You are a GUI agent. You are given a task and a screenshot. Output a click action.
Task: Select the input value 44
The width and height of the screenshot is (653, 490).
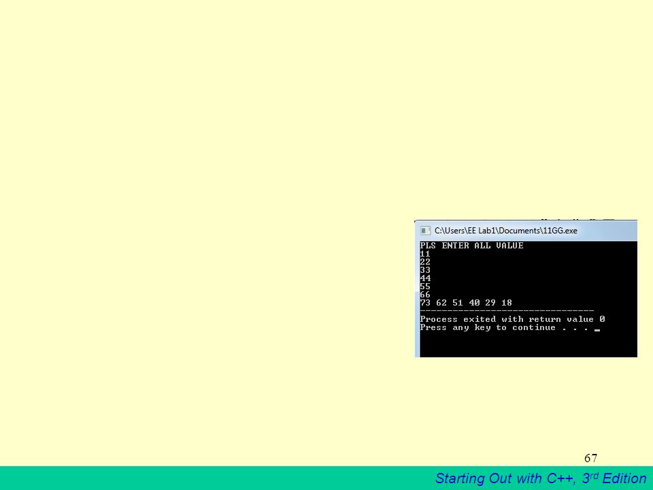tap(425, 278)
